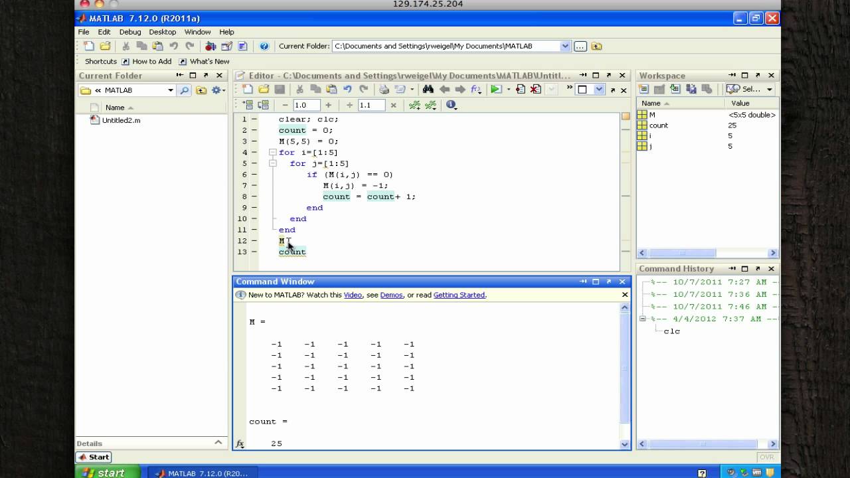Expand the Details panel chevron

218,443
